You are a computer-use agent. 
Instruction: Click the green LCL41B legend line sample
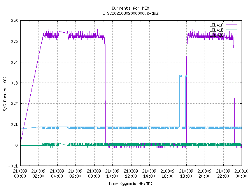pyautogui.click(x=231, y=30)
